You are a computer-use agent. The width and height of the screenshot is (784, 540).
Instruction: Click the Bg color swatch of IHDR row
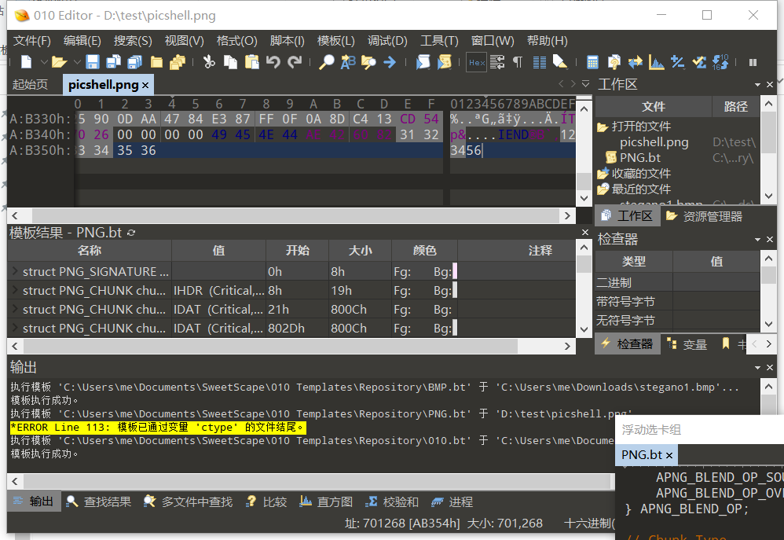click(x=455, y=290)
